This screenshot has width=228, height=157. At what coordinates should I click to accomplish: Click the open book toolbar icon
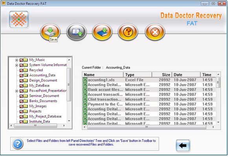[x=77, y=32]
